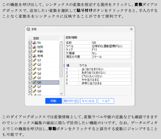Click the nominal icon beside 性別
Screen dimensions: 161x139
(x=35, y=47)
